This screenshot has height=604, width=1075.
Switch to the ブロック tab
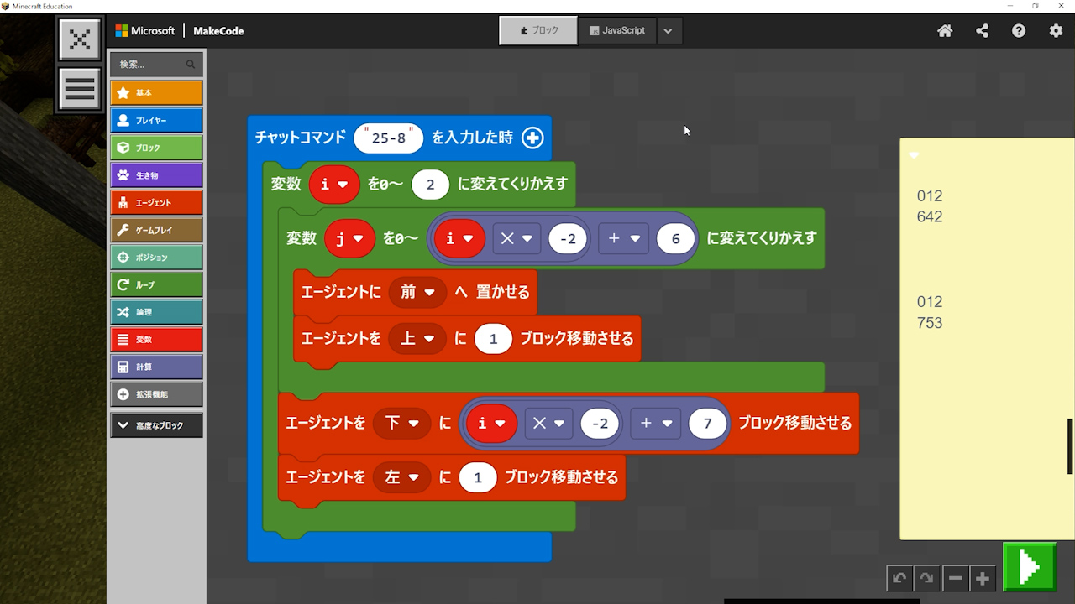pyautogui.click(x=538, y=31)
